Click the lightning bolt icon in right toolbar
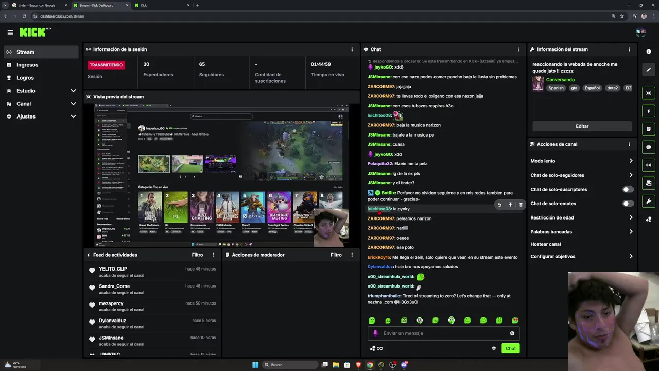 coord(649,111)
